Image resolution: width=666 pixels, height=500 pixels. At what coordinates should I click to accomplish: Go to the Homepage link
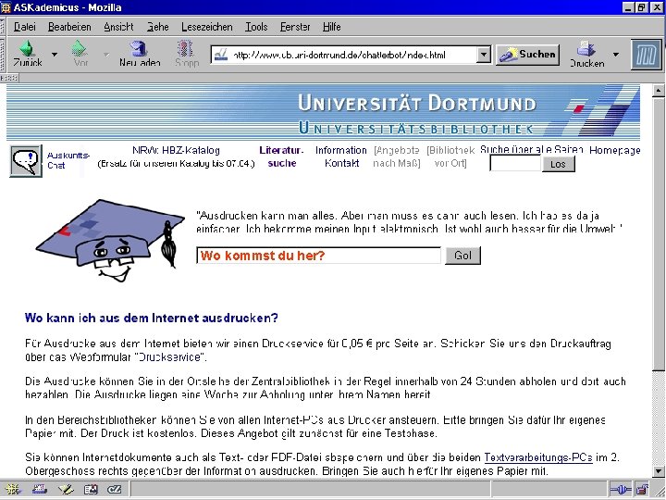pos(614,150)
